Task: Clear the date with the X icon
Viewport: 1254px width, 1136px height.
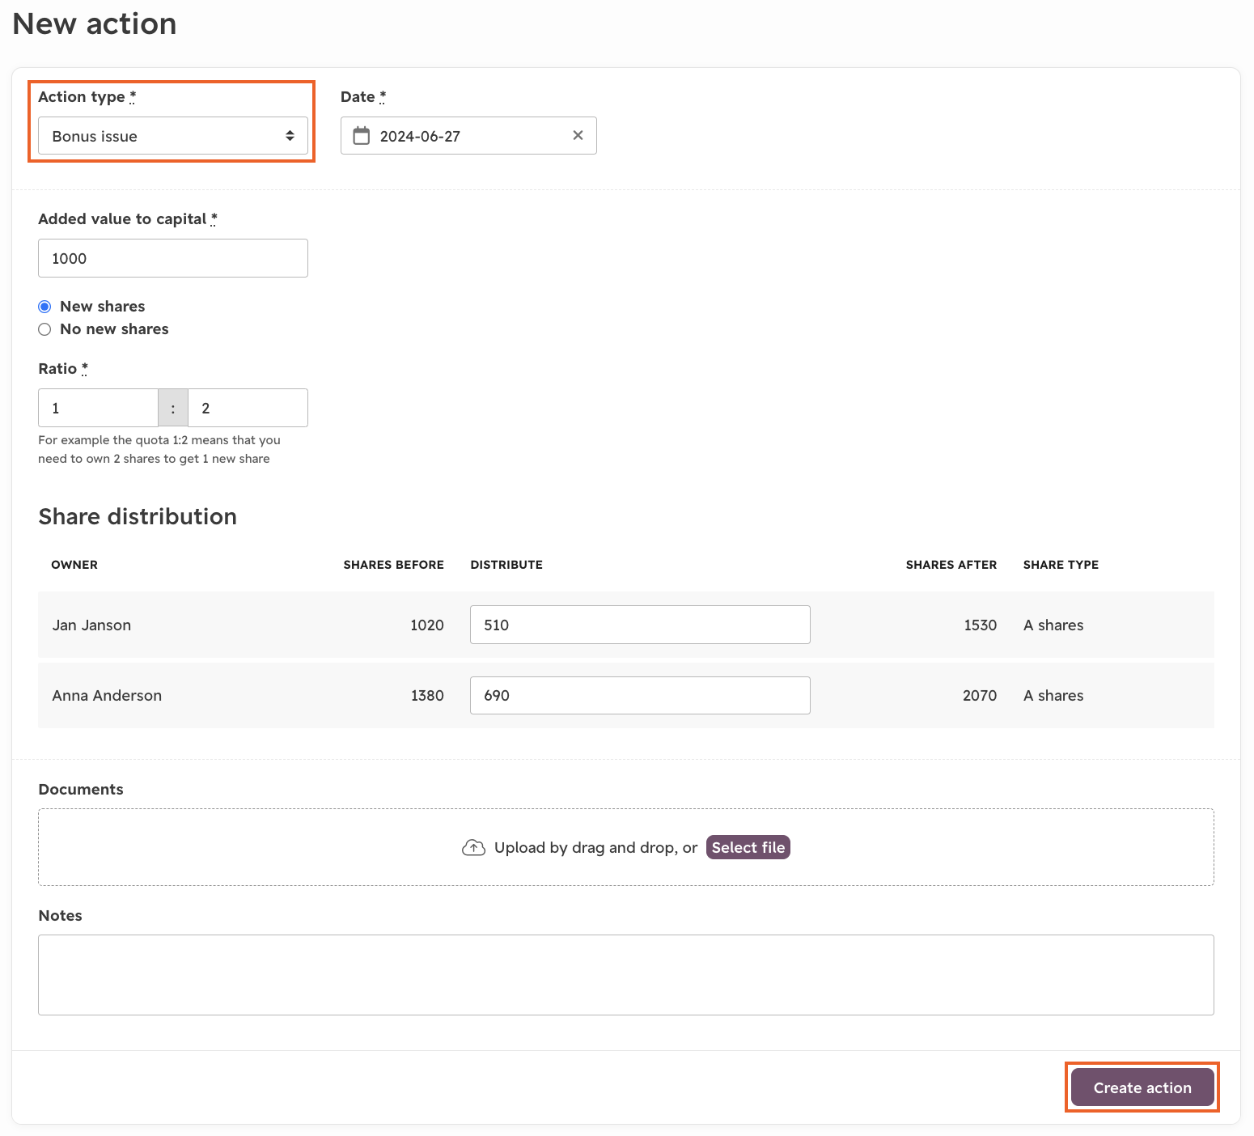Action: (578, 135)
